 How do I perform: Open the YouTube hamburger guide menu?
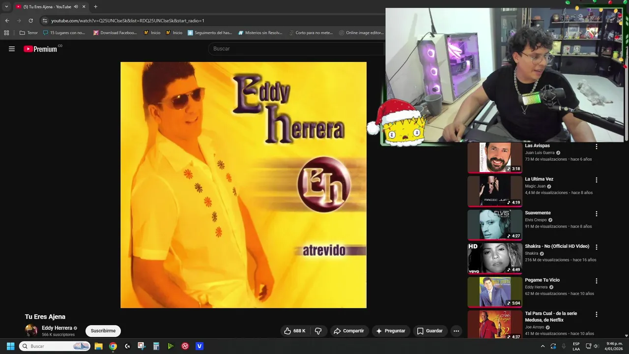[x=12, y=49]
